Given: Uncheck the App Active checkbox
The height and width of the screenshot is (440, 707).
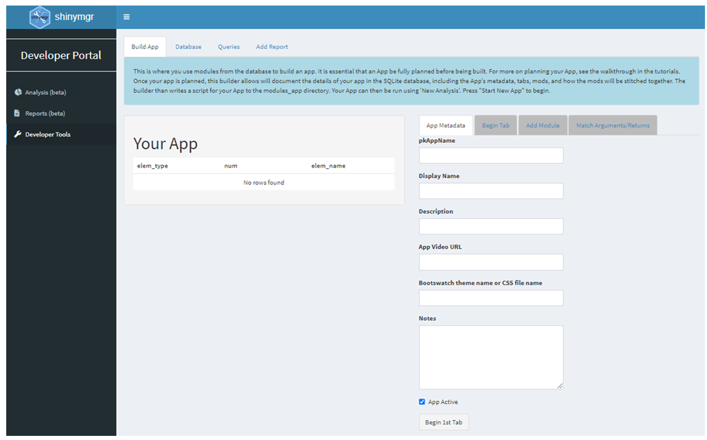Looking at the screenshot, I should pos(421,401).
